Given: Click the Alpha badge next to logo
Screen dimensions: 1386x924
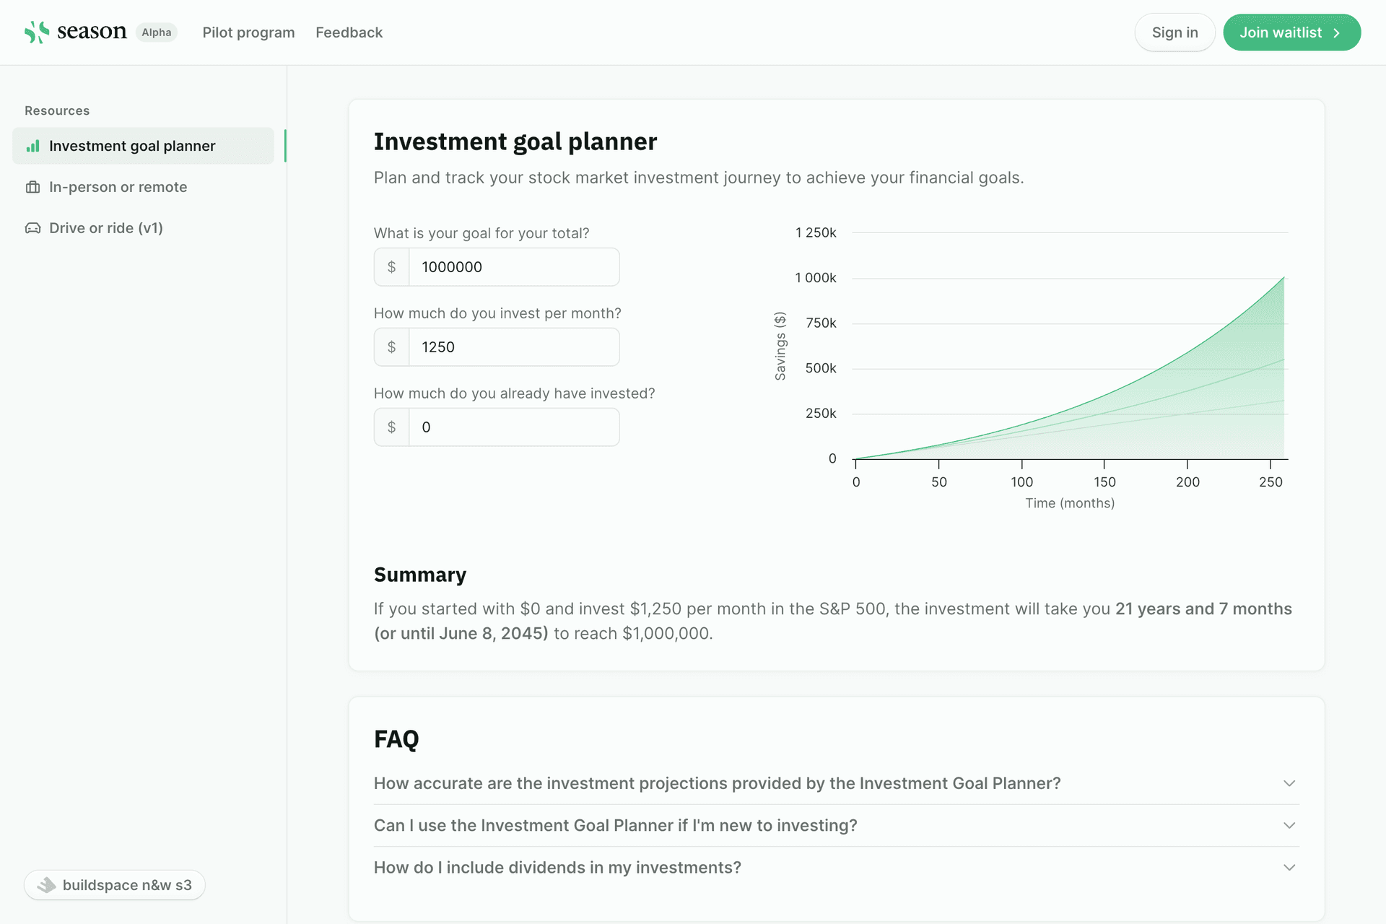Looking at the screenshot, I should [157, 32].
